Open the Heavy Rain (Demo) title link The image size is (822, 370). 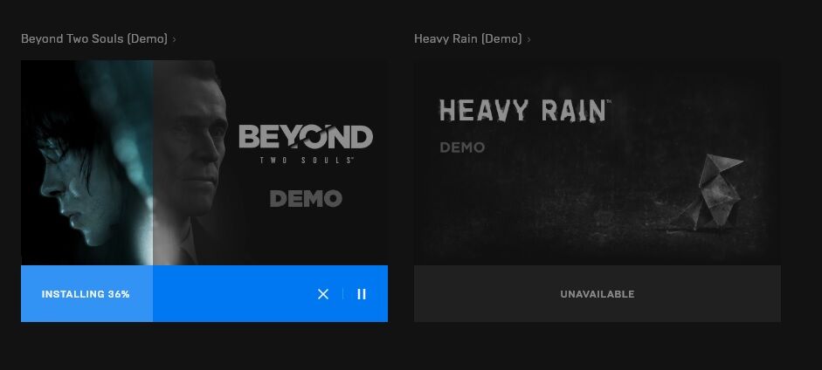tap(467, 38)
